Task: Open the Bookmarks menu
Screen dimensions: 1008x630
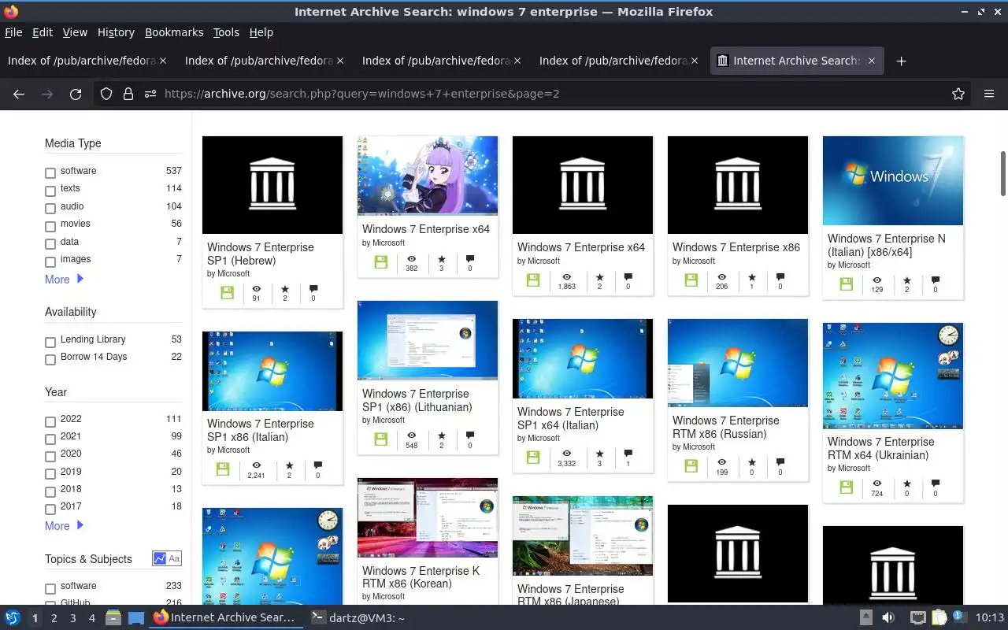Action: pos(174,32)
